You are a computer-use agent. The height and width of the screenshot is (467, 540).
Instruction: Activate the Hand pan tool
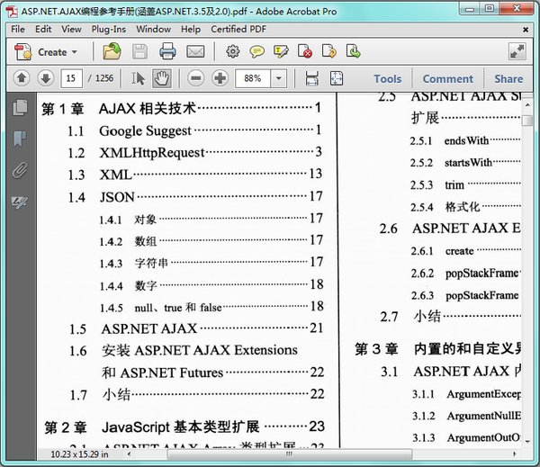click(x=161, y=78)
